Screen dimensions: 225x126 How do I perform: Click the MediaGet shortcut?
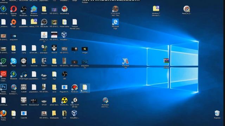click(x=14, y=74)
